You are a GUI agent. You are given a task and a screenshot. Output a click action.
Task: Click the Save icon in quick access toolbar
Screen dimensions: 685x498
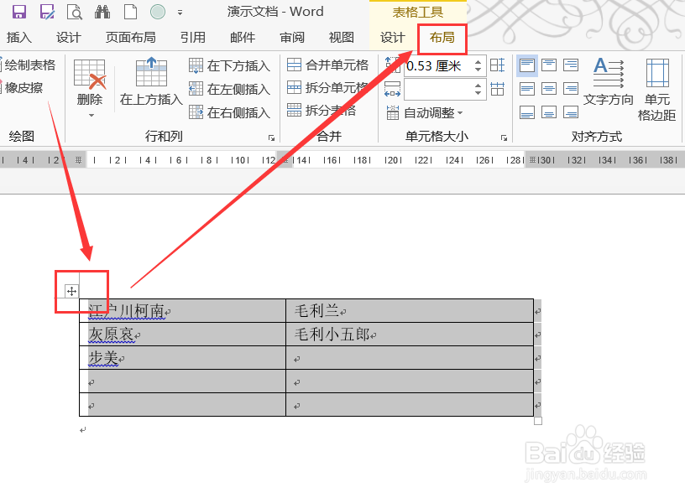point(19,12)
